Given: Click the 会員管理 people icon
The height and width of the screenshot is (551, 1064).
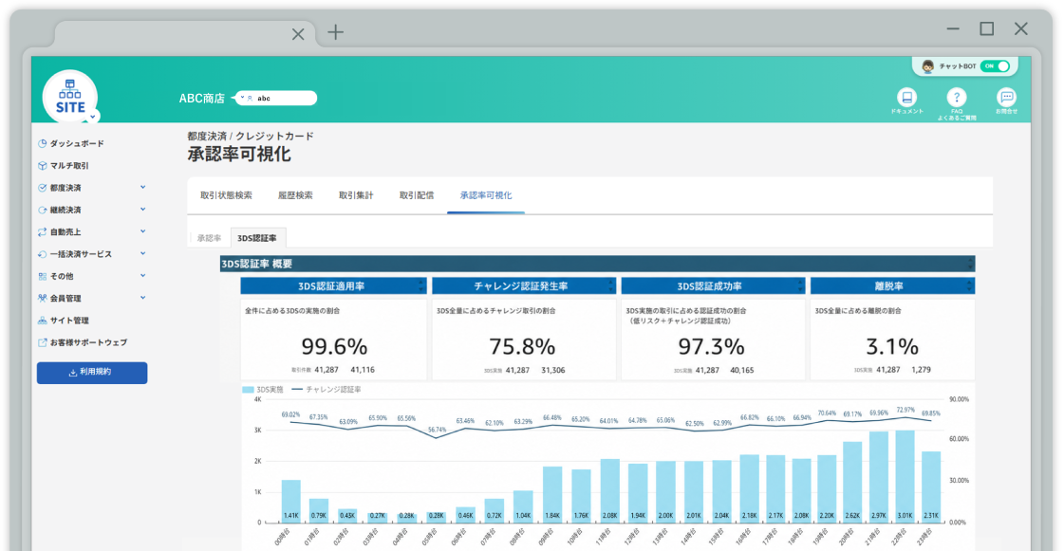Looking at the screenshot, I should point(42,298).
